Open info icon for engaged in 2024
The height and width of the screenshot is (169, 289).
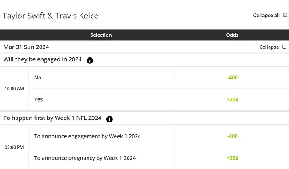click(x=90, y=60)
